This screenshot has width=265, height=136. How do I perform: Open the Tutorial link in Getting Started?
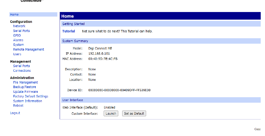click(69, 31)
